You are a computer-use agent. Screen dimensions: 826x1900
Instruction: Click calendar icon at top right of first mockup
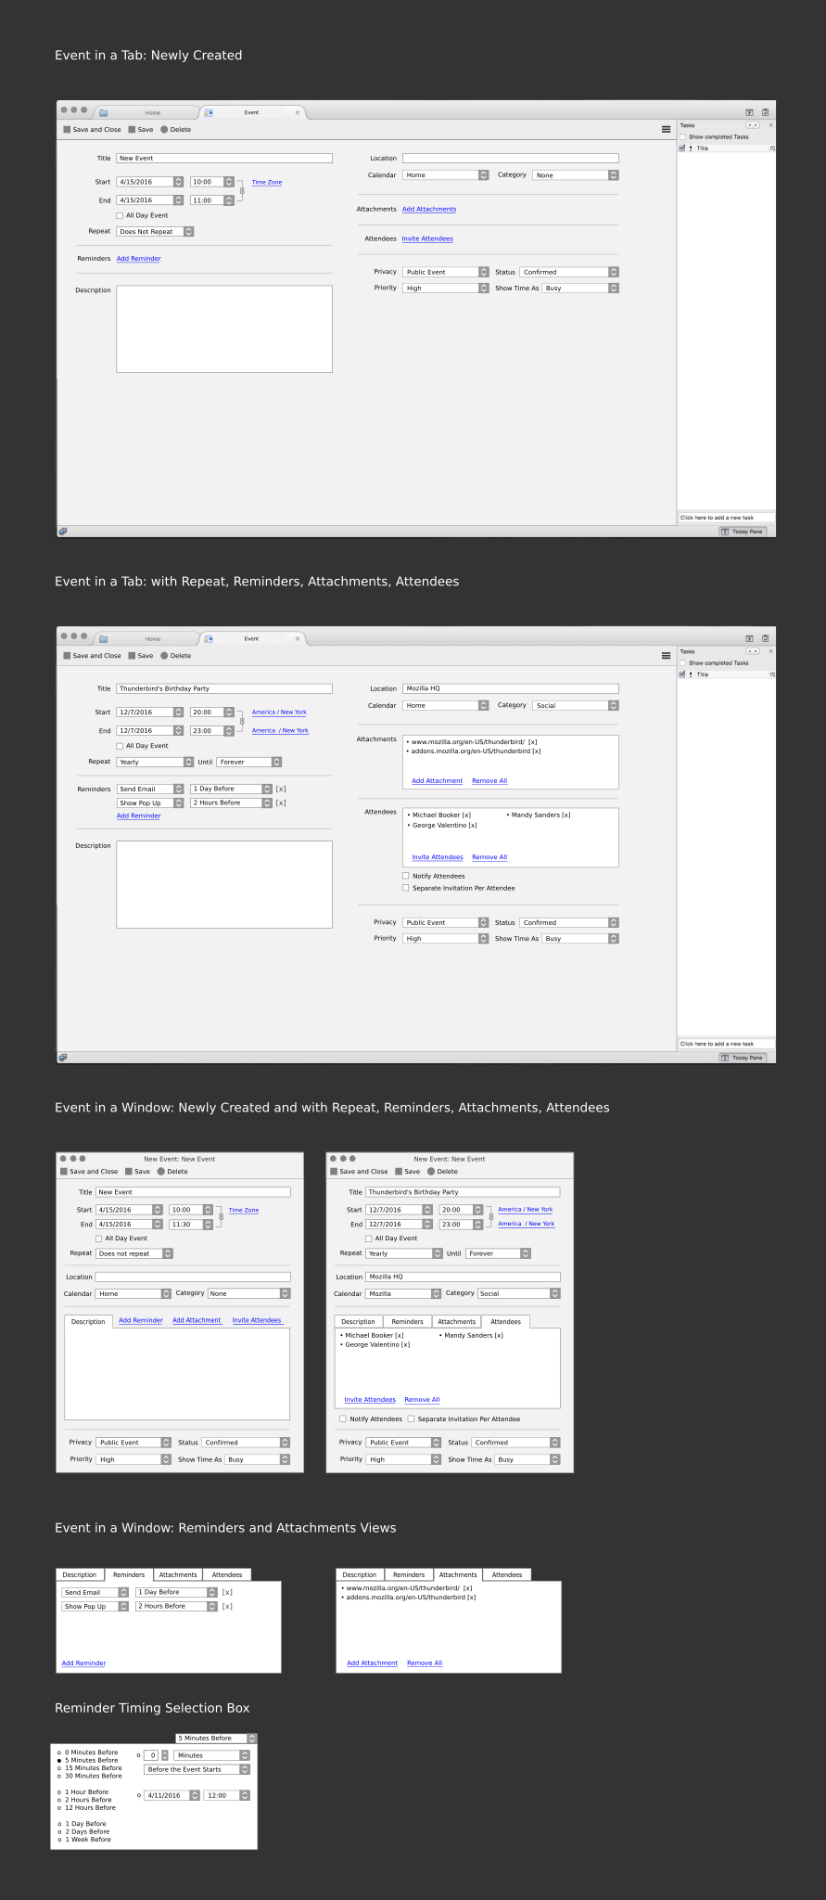(x=749, y=112)
